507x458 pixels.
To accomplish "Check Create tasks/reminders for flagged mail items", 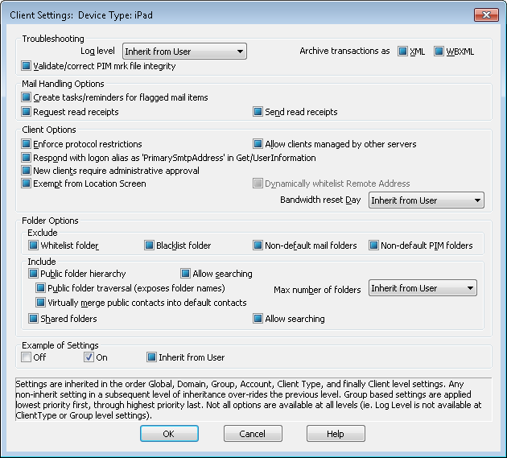I will pyautogui.click(x=27, y=97).
